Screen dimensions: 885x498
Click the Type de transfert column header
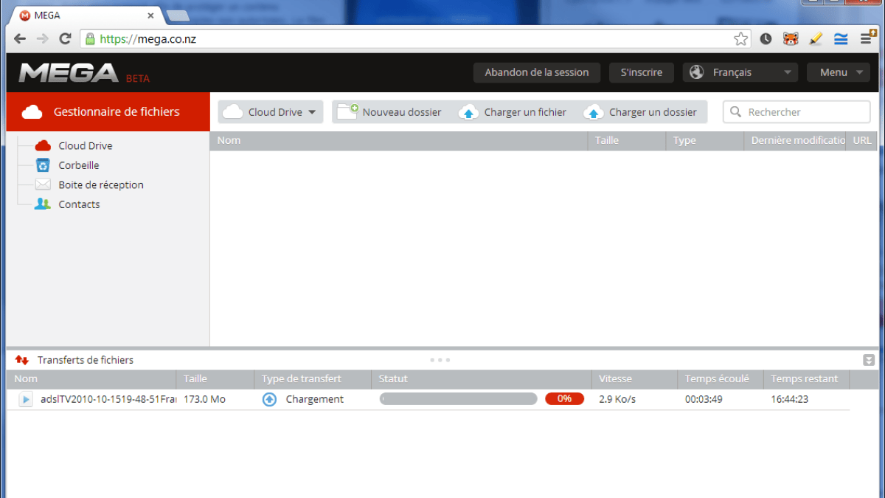point(313,378)
